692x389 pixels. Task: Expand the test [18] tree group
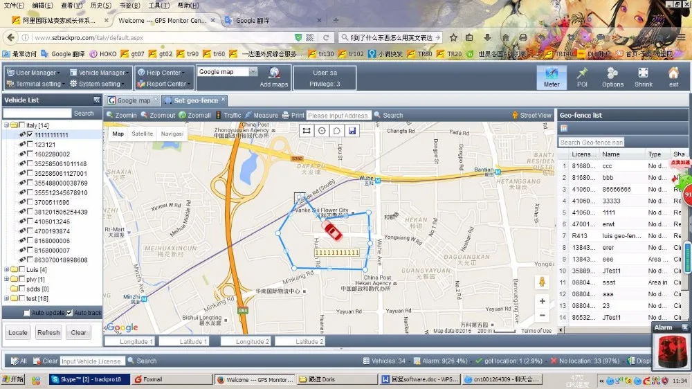pyautogui.click(x=7, y=298)
